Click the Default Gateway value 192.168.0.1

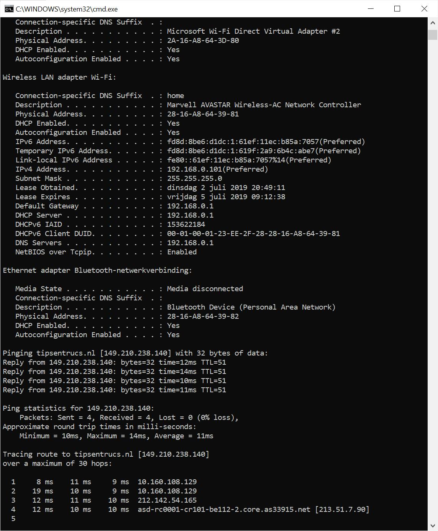click(190, 206)
